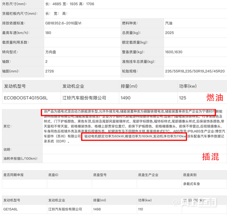Select the curb weight value 1600,1630

174,52
